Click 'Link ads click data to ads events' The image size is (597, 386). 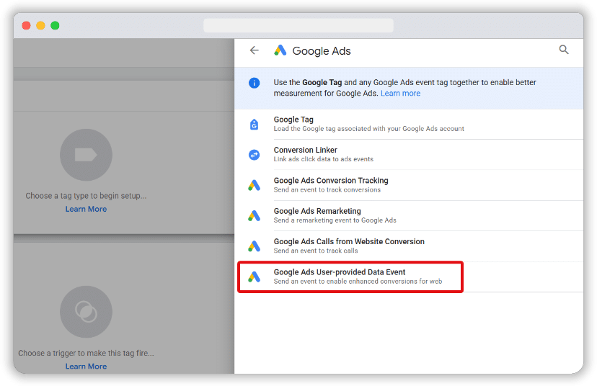(x=323, y=159)
